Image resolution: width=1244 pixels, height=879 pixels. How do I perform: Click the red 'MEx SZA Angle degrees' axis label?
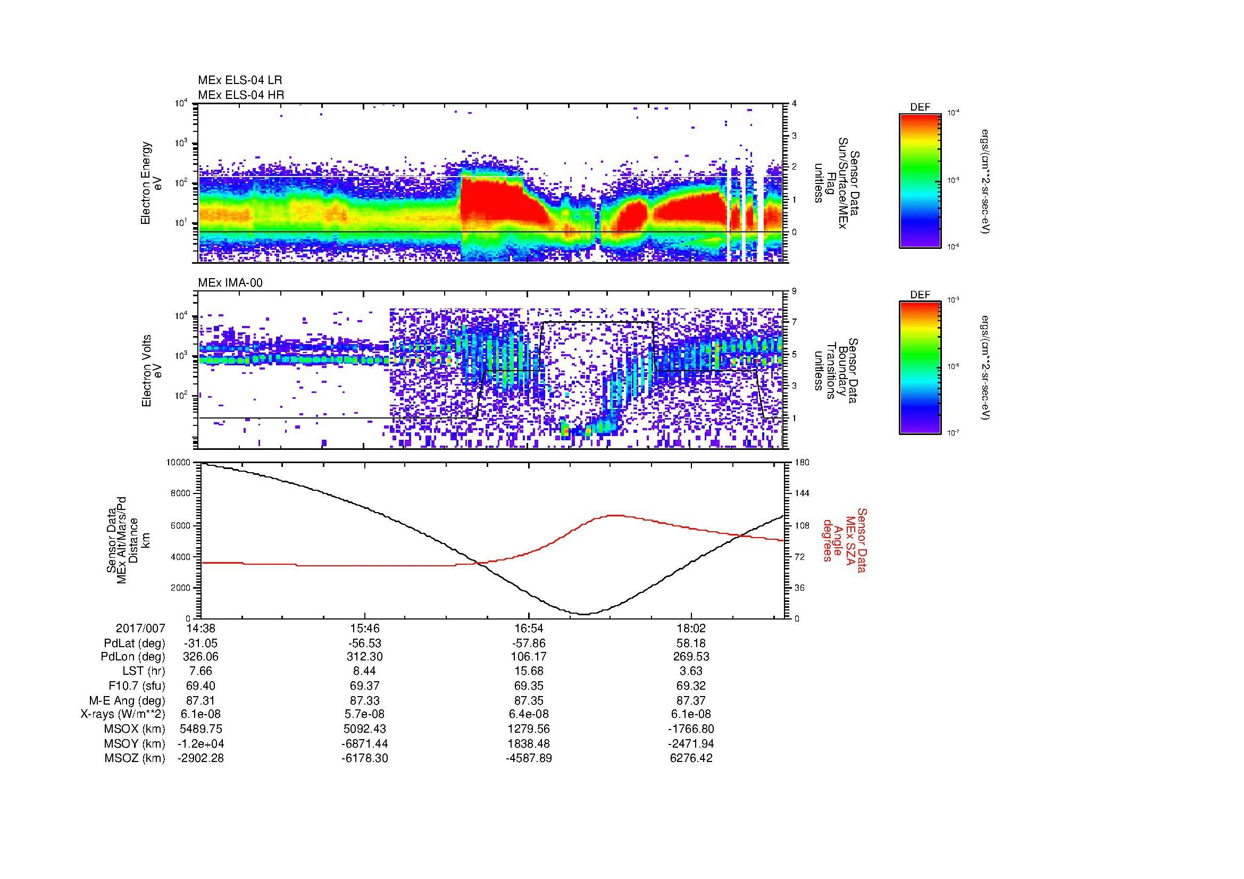click(845, 540)
